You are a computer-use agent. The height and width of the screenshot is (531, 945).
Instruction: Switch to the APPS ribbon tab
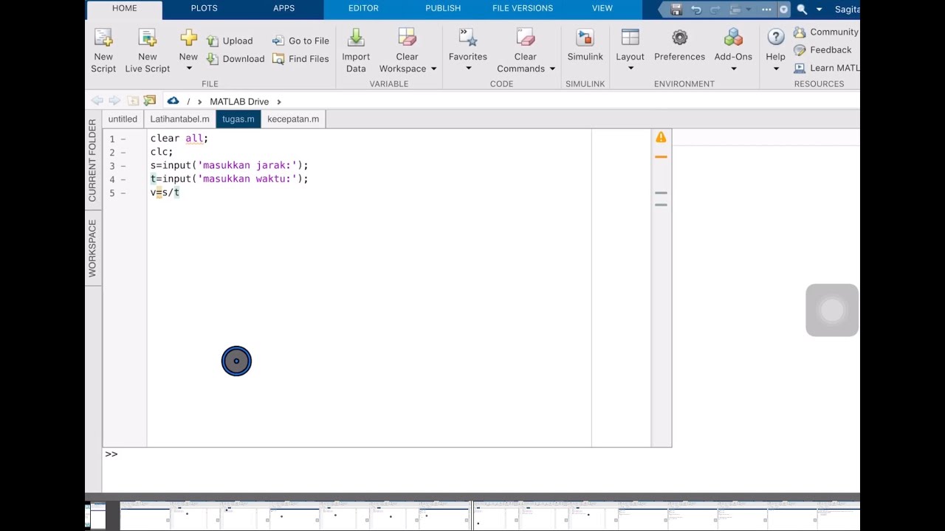coord(284,8)
